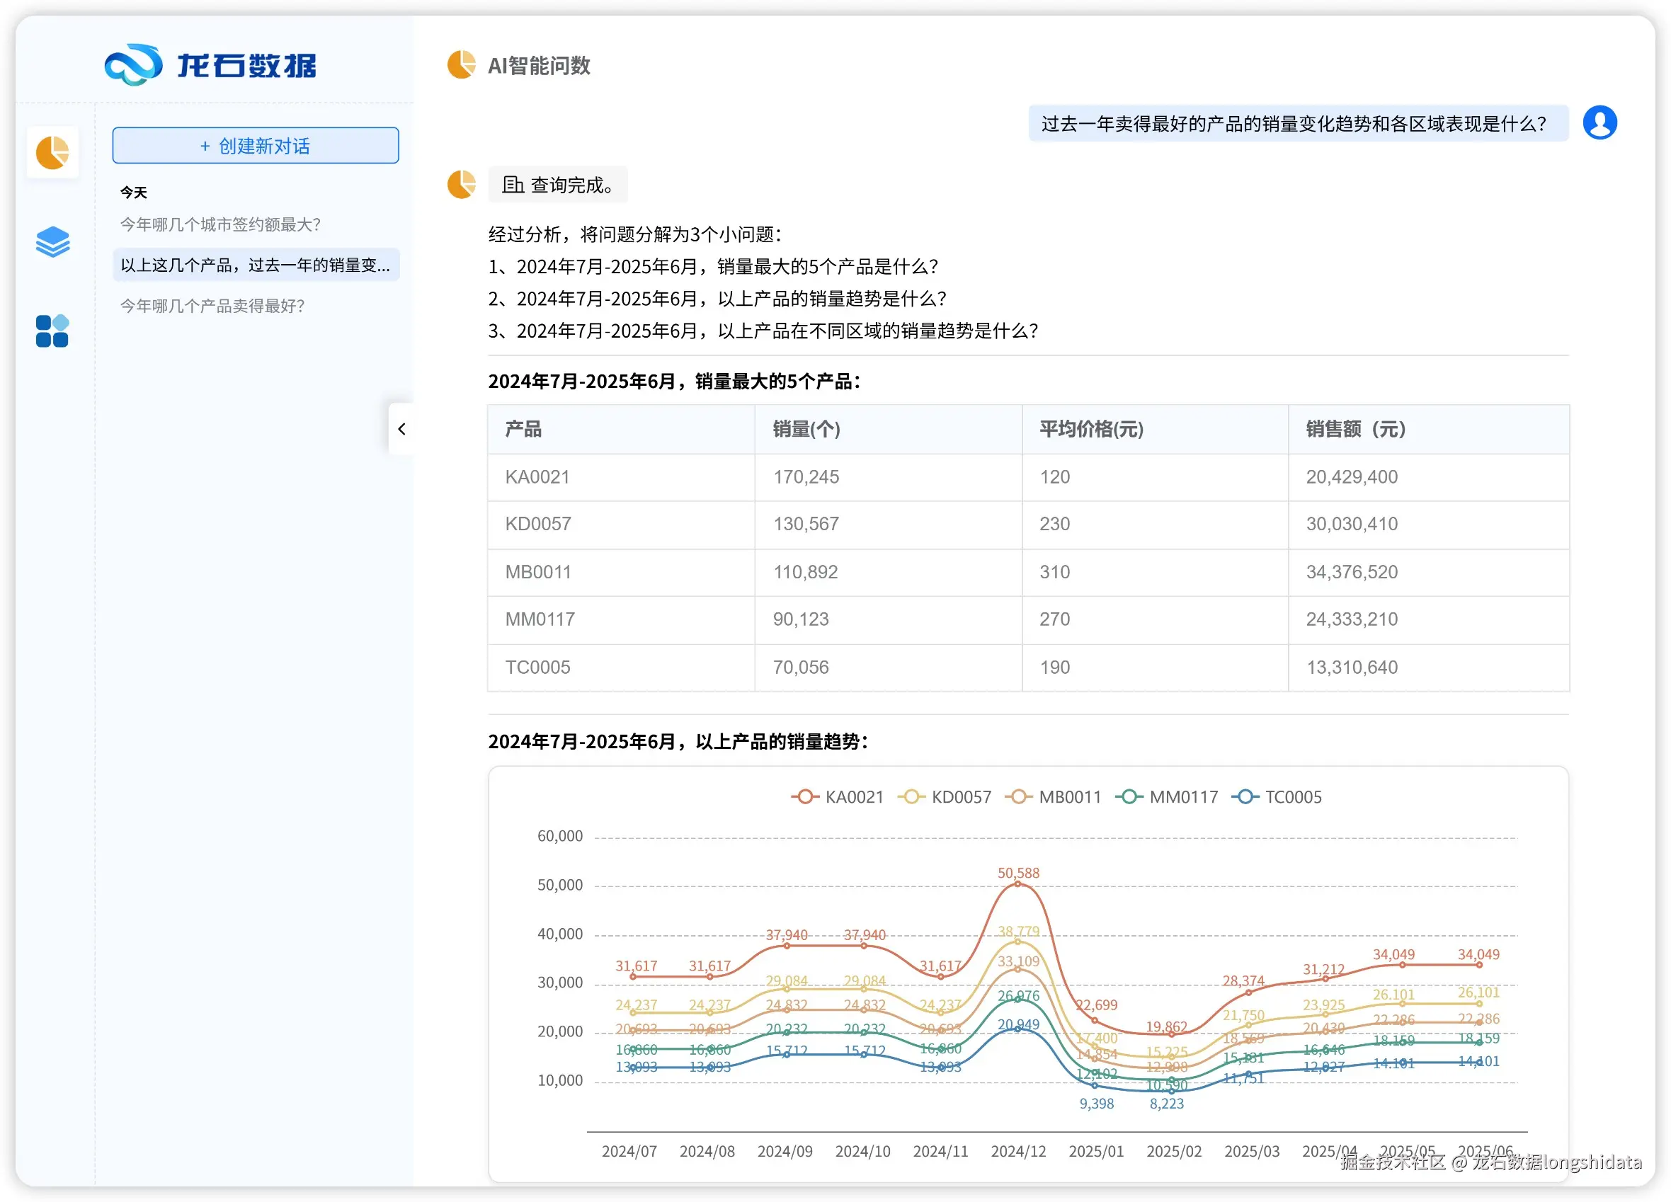1671x1202 pixels.
Task: Click the blue layers stack sidebar icon
Action: pos(52,241)
